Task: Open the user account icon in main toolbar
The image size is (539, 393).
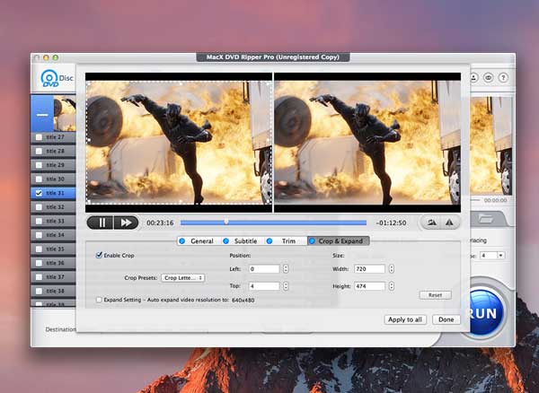Action: pyautogui.click(x=473, y=77)
